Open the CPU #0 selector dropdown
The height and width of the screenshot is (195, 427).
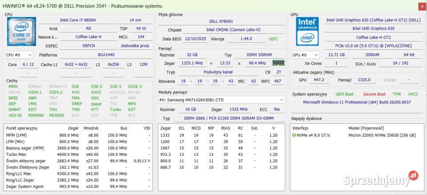coord(19,55)
